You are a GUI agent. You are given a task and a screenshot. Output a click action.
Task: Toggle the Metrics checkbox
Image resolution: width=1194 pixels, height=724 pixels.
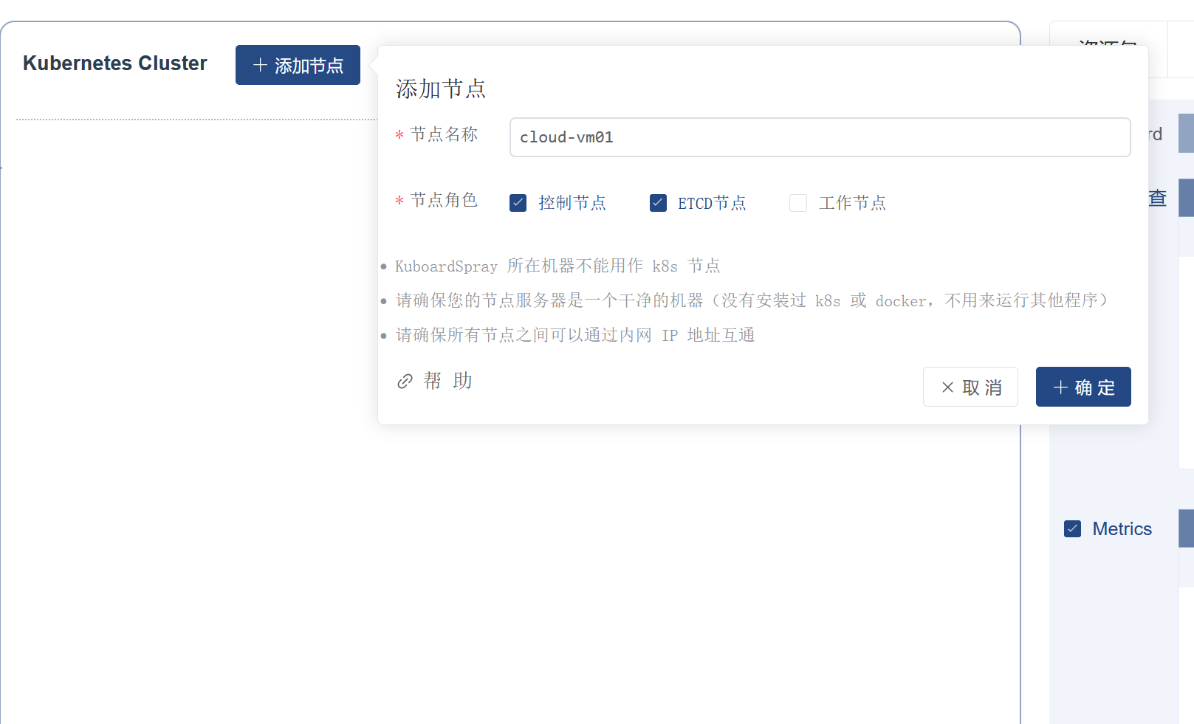1073,529
